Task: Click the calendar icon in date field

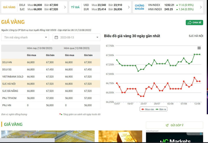Action: pos(56,38)
